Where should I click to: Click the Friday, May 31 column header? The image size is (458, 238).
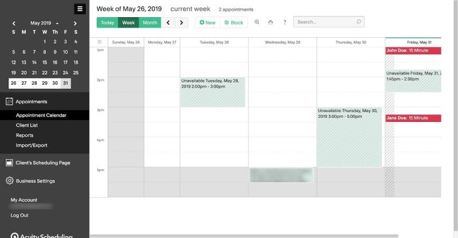click(x=419, y=42)
